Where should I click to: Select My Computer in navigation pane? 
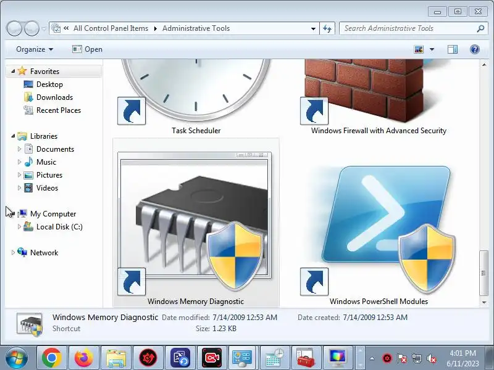coord(53,213)
